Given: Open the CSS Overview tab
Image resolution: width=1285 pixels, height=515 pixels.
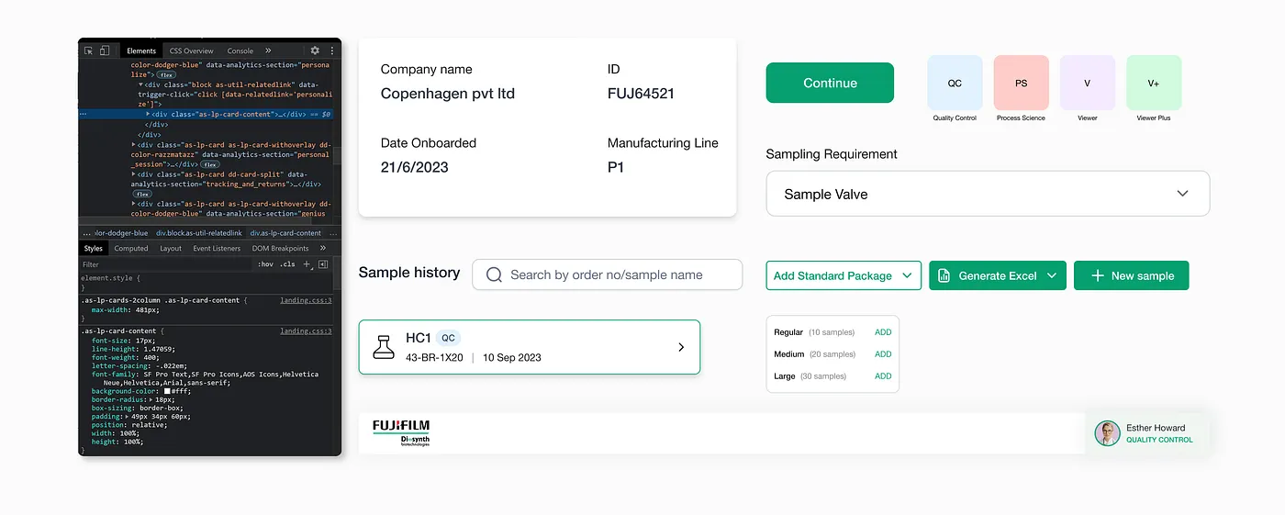Looking at the screenshot, I should click(191, 51).
